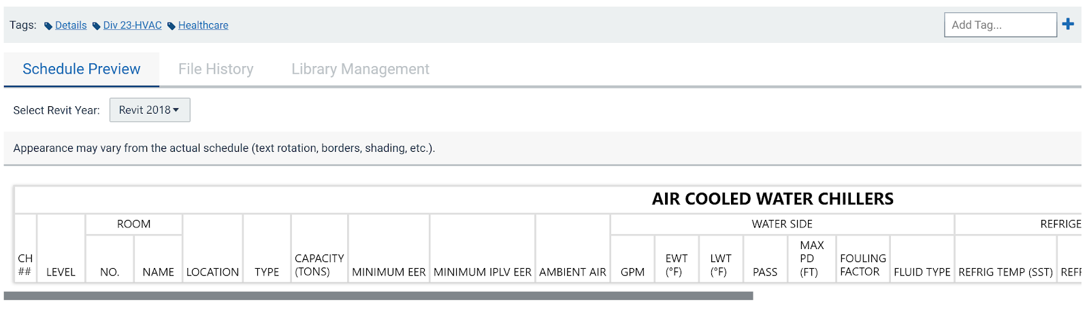1089x309 pixels.
Task: Click the REFRIG TEMP (SST) column header
Action: (x=1005, y=272)
